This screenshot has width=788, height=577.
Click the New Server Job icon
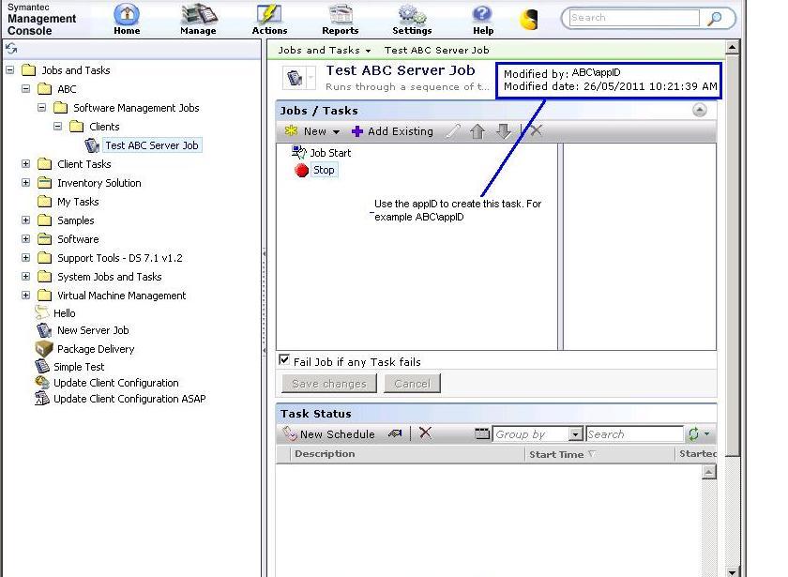click(x=44, y=330)
